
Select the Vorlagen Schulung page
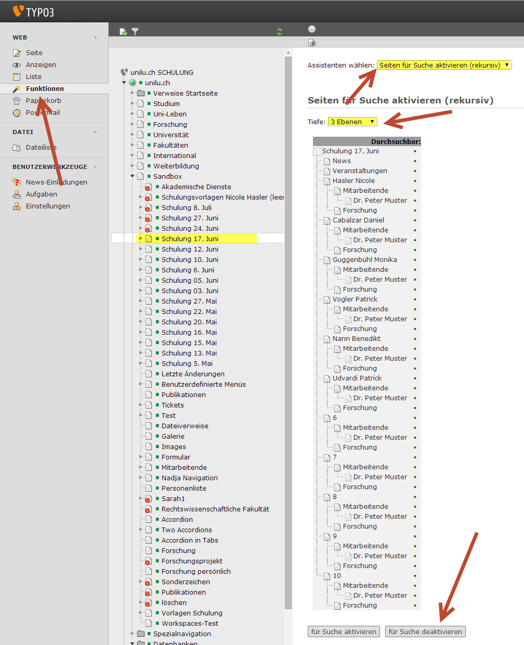coord(192,613)
